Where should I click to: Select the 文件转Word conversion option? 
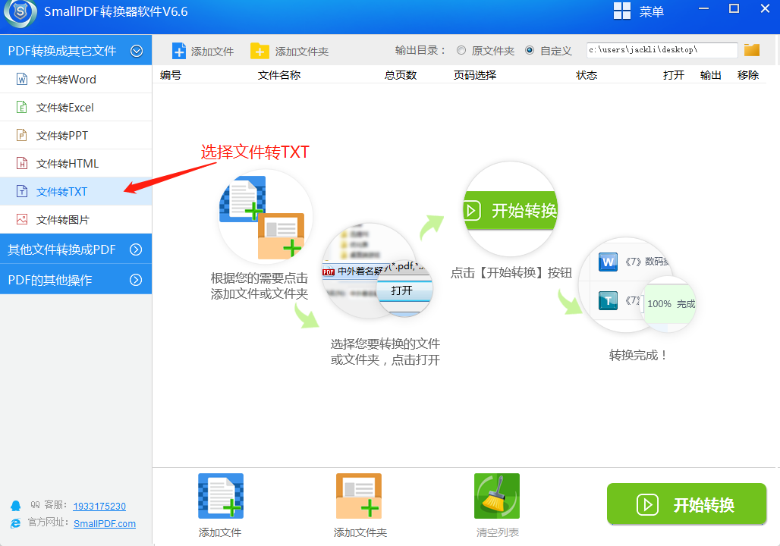click(x=64, y=79)
